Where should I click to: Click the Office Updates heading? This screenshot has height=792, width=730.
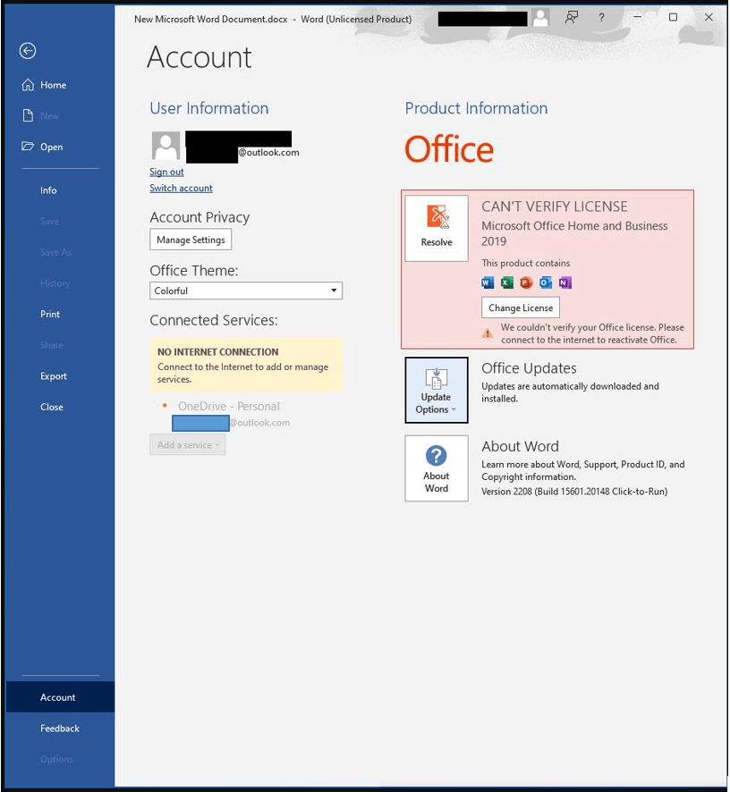[x=529, y=368]
